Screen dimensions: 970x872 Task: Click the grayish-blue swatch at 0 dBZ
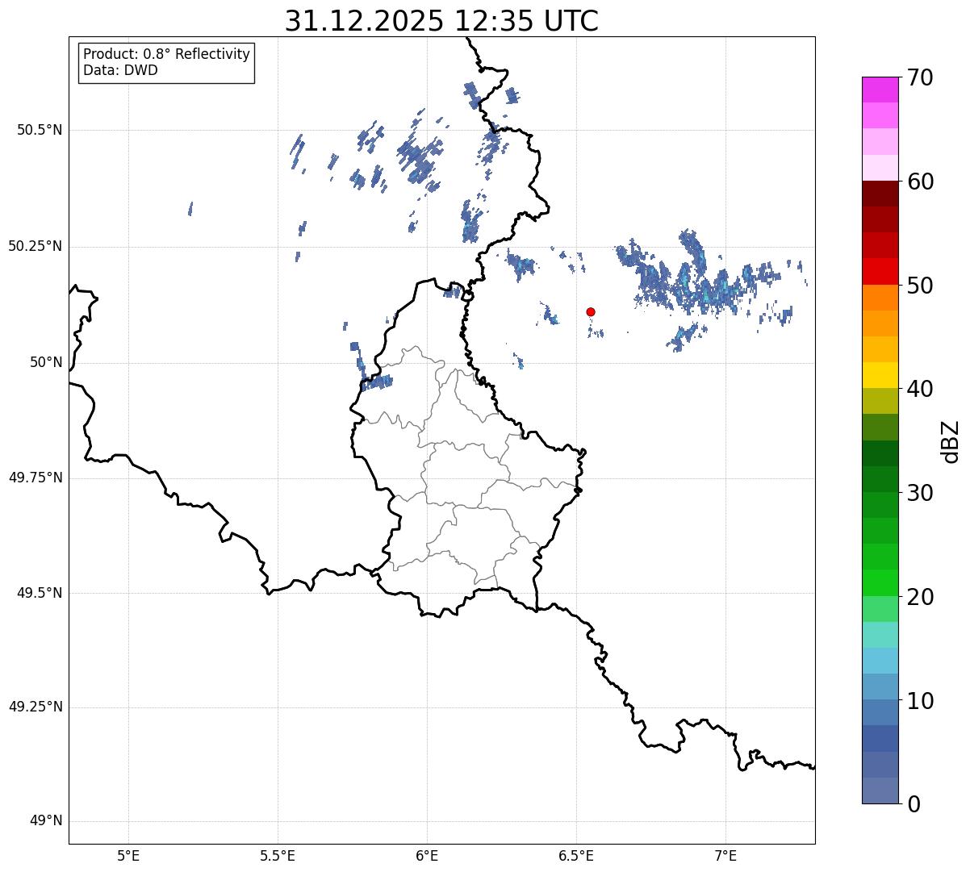(x=880, y=791)
